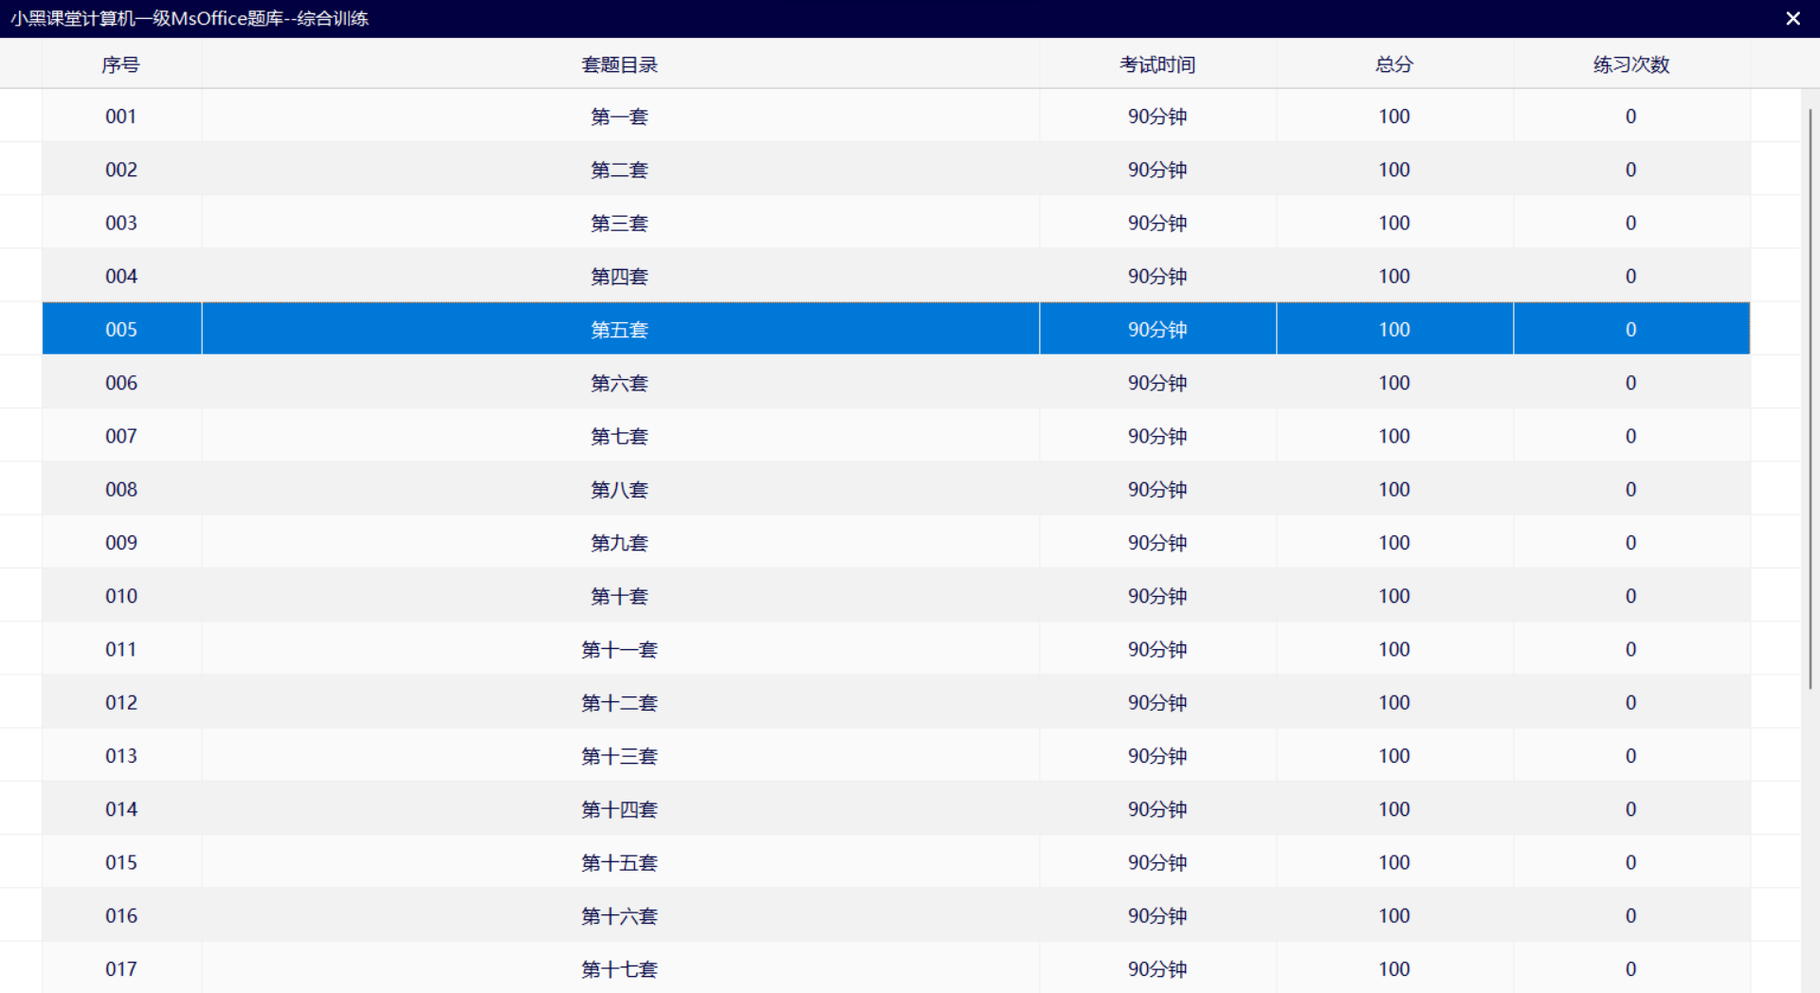Screen dimensions: 1820x993
Task: Select the 第一套 exam row
Action: click(619, 117)
